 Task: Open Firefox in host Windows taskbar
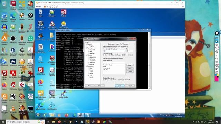click(x=59, y=122)
